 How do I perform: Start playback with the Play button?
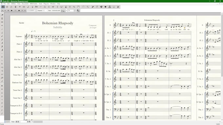12,10
